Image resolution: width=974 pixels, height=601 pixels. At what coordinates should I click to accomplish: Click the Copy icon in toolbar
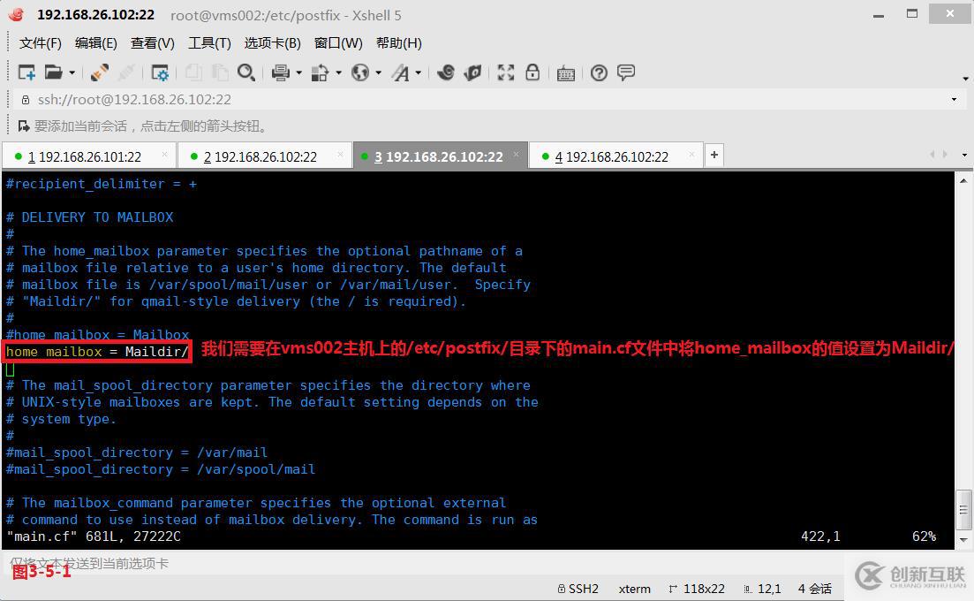point(193,72)
